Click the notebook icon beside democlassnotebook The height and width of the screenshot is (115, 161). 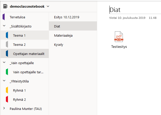coord(5,6)
